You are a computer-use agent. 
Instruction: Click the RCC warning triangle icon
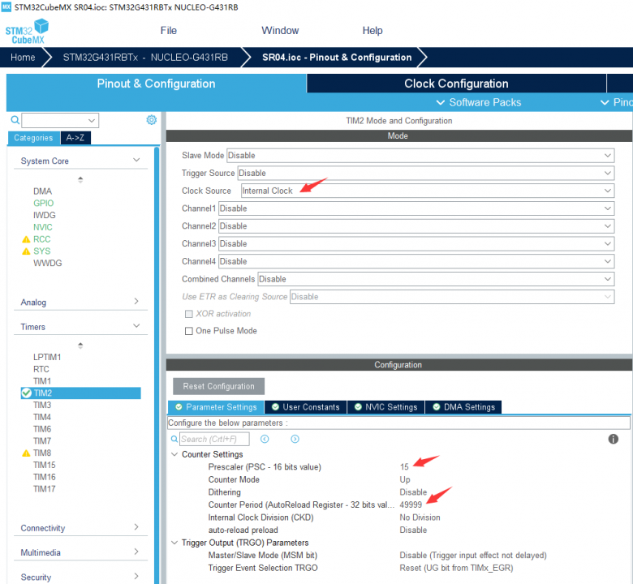(26, 239)
